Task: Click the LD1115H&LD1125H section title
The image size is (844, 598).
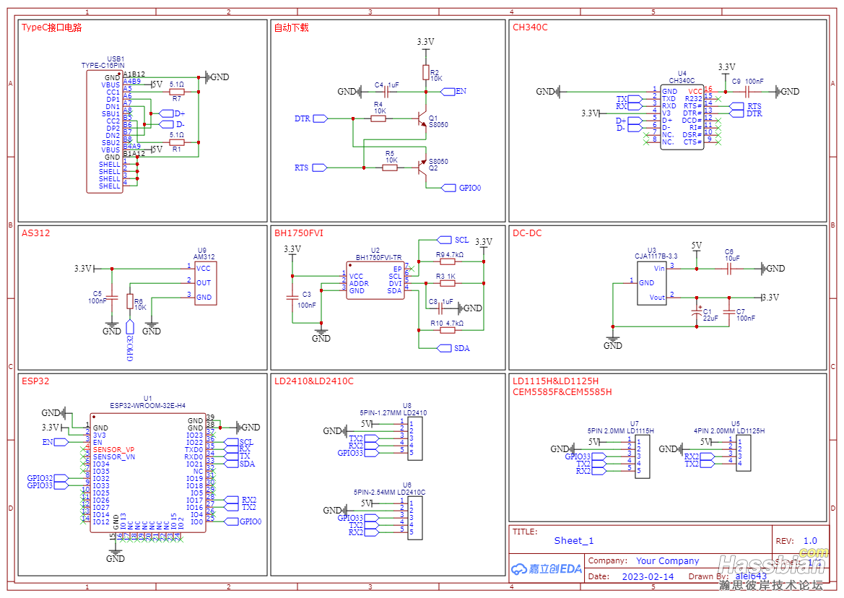Action: coord(555,381)
